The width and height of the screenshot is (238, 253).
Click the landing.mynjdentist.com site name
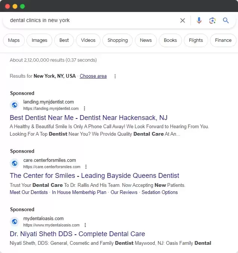[49, 102]
